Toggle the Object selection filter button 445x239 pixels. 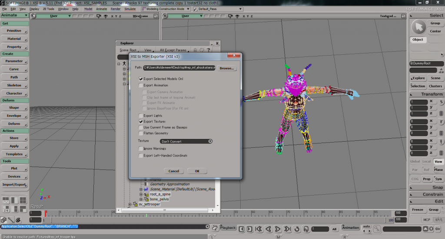tap(418, 40)
